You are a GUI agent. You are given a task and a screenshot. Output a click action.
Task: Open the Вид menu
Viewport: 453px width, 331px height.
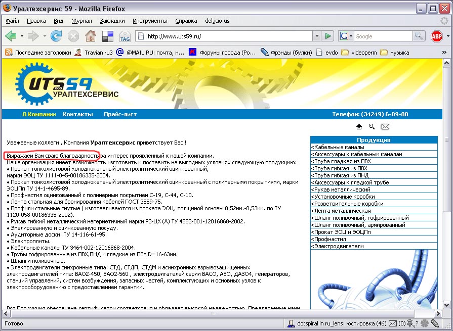tap(58, 21)
